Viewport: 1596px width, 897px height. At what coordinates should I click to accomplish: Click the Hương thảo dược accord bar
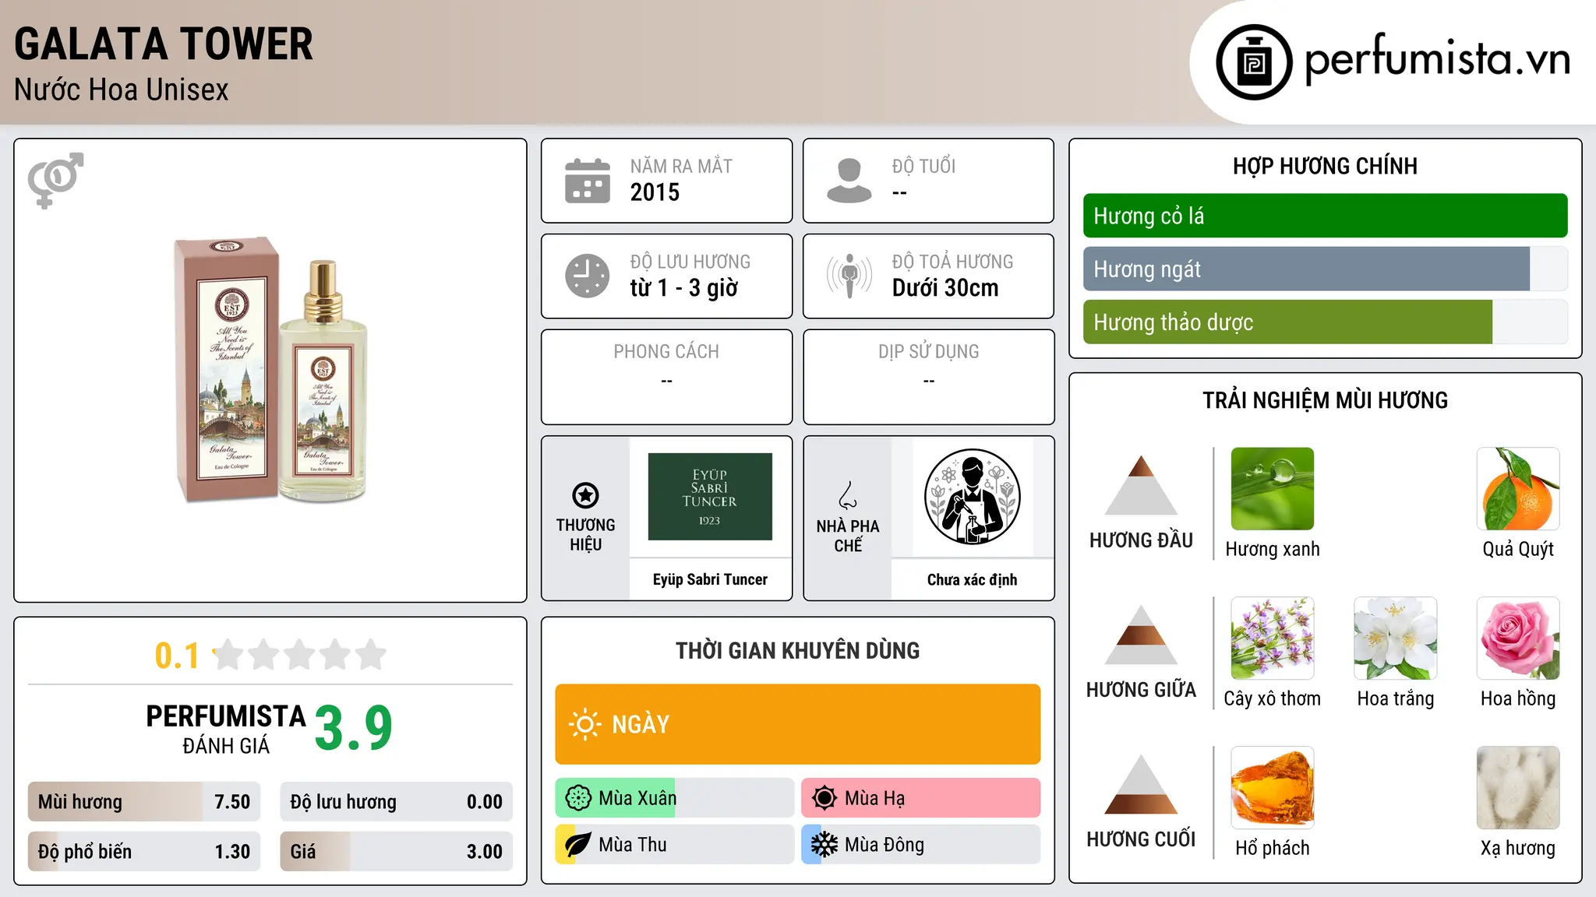[1326, 322]
